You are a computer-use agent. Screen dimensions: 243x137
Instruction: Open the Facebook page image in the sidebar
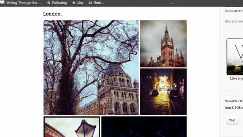[235, 57]
